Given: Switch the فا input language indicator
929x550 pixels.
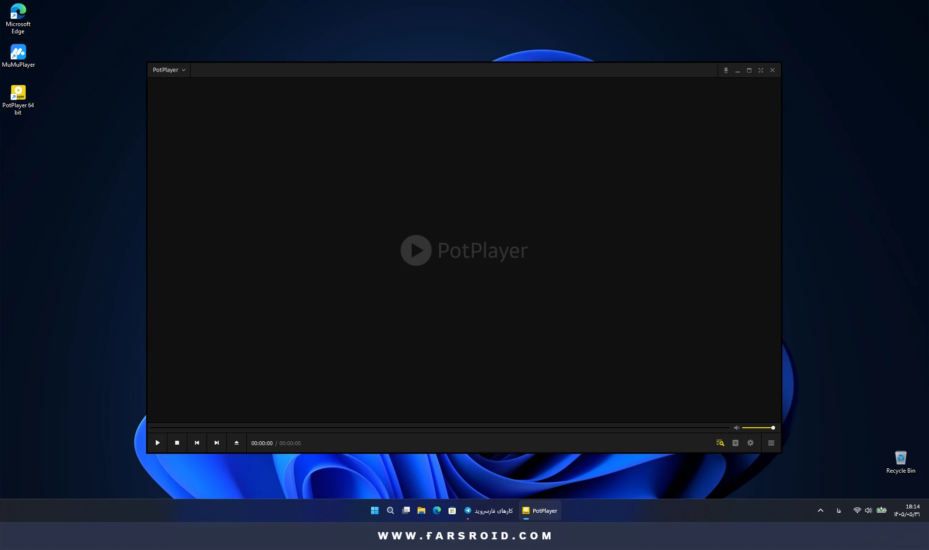Looking at the screenshot, I should coord(839,510).
